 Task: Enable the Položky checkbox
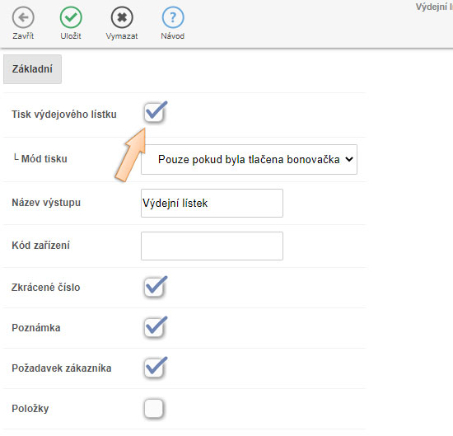tap(154, 409)
